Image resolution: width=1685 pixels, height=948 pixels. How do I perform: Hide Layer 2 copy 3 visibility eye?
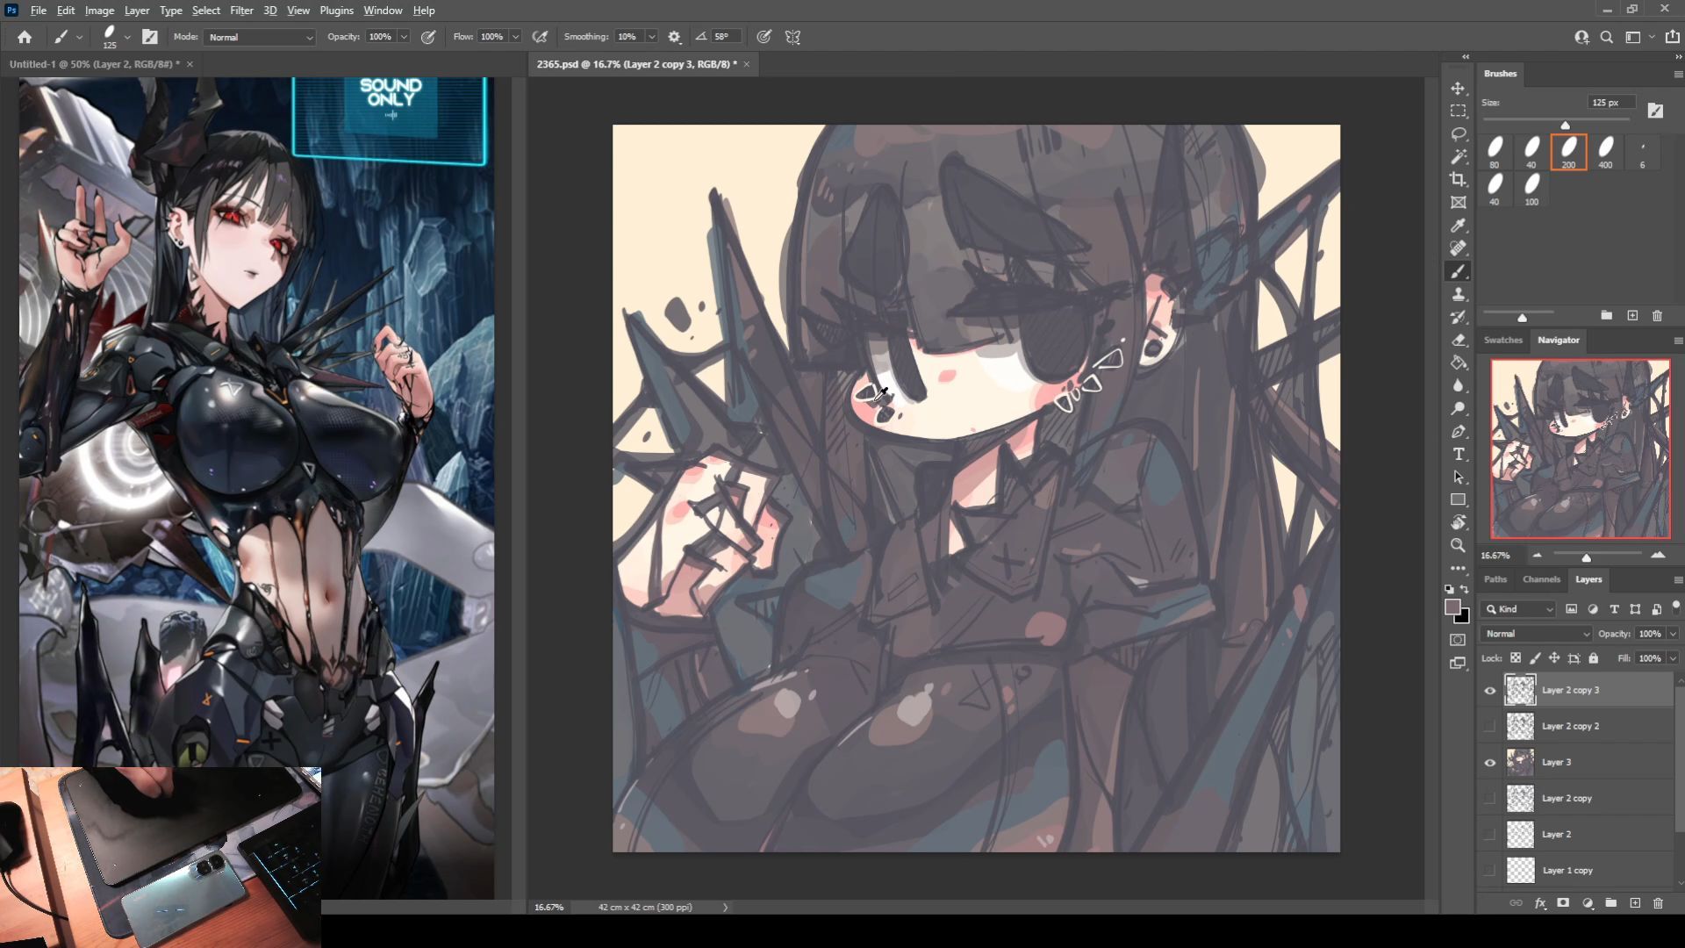point(1489,691)
